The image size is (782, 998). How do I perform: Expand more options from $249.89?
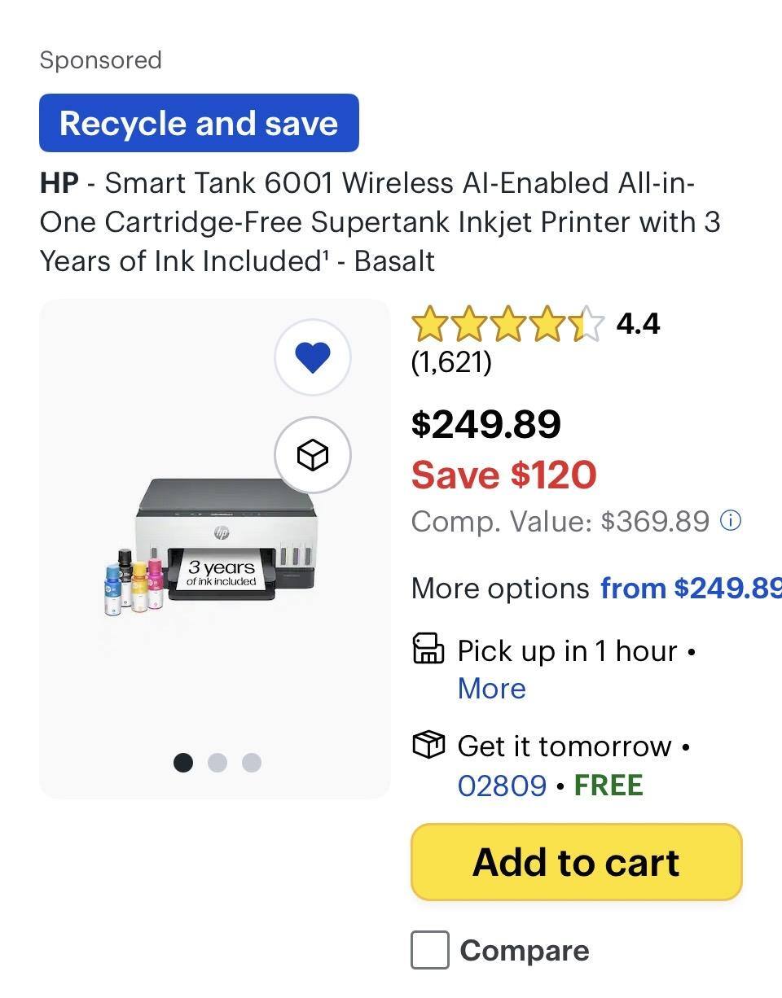coord(689,588)
